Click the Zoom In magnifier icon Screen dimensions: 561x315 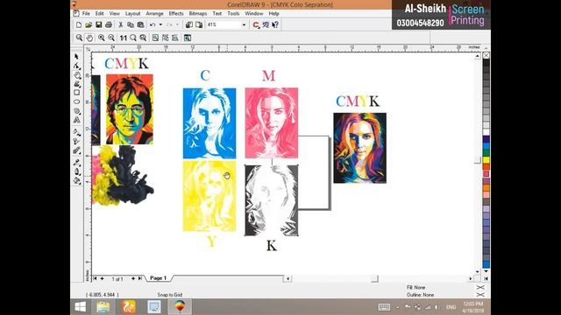(x=102, y=38)
